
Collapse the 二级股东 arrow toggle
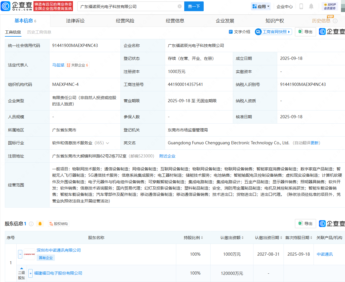tap(21, 269)
